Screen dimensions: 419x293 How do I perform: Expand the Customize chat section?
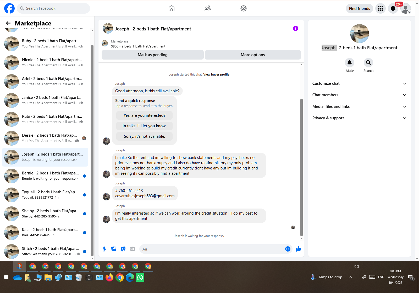359,83
